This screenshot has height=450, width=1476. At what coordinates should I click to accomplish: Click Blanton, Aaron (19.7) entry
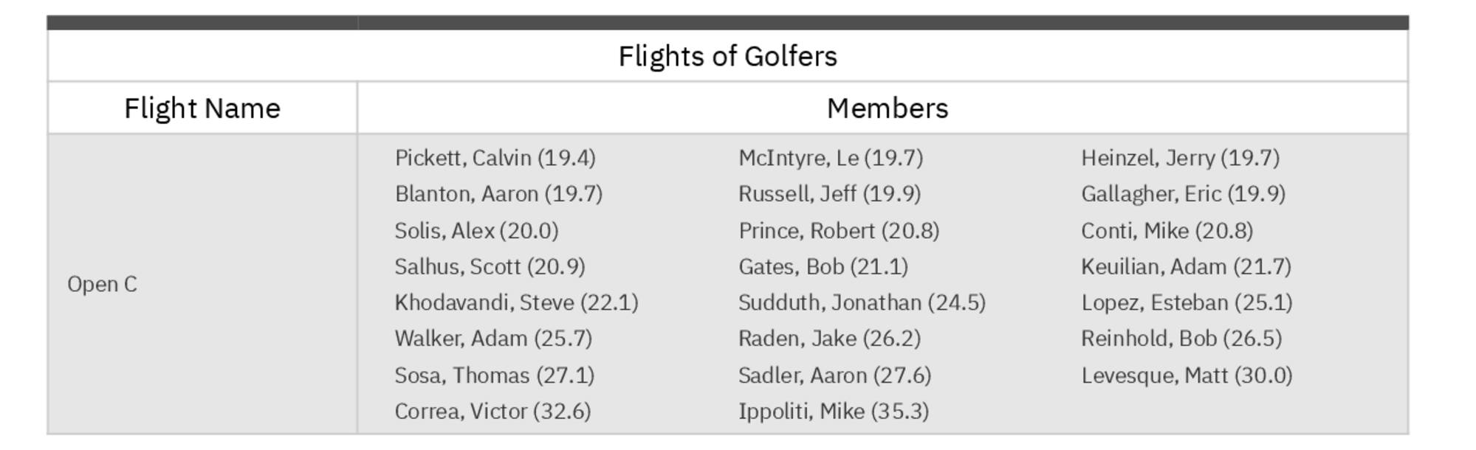(498, 194)
